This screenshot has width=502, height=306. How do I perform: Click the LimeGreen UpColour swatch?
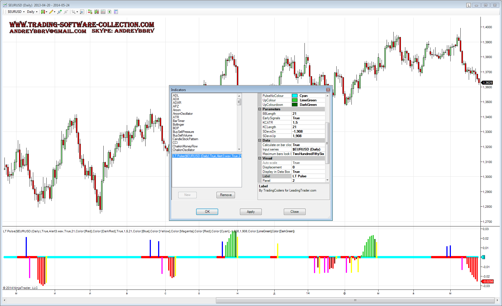[x=295, y=100]
